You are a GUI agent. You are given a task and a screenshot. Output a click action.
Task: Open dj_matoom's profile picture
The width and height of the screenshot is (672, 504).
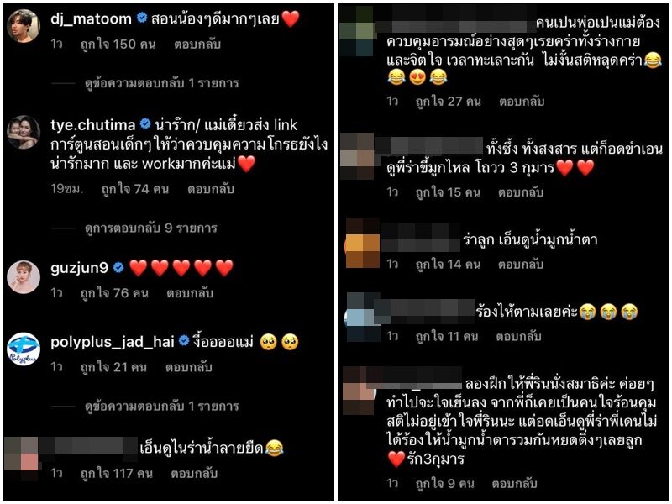pyautogui.click(x=24, y=26)
